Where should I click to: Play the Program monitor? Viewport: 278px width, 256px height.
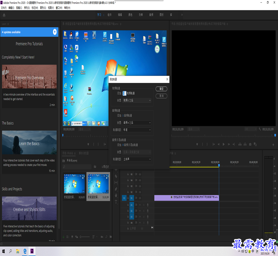click(224, 144)
